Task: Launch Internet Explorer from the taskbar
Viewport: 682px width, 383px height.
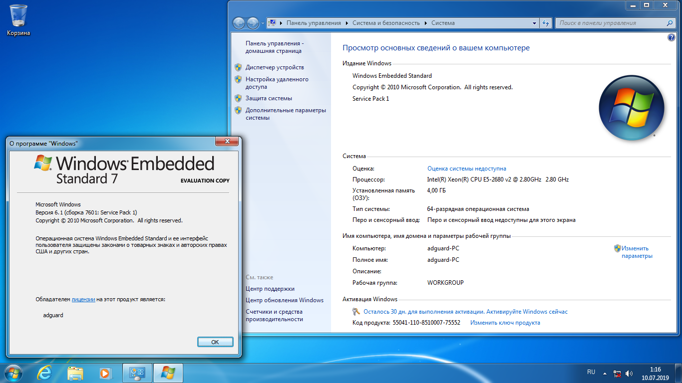Action: (45, 373)
